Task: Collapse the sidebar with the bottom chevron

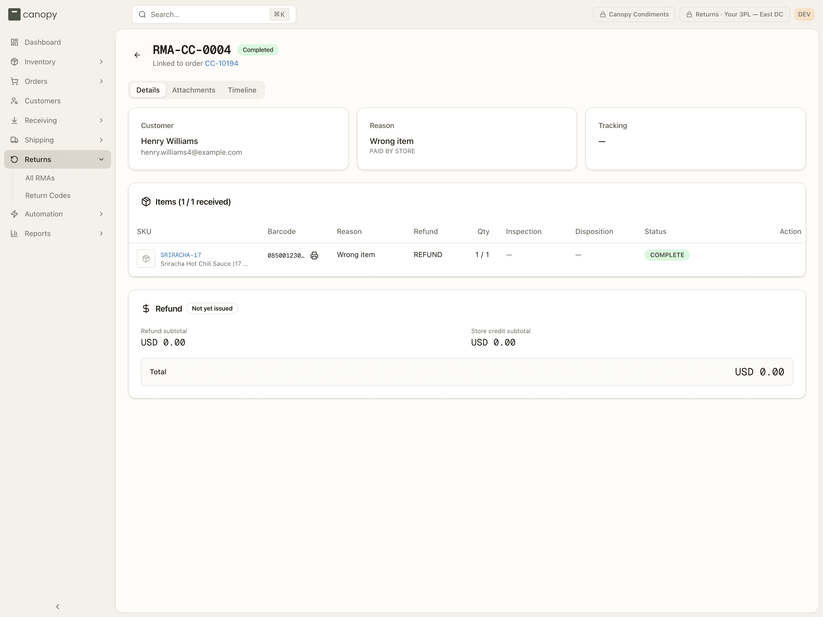Action: pyautogui.click(x=58, y=606)
